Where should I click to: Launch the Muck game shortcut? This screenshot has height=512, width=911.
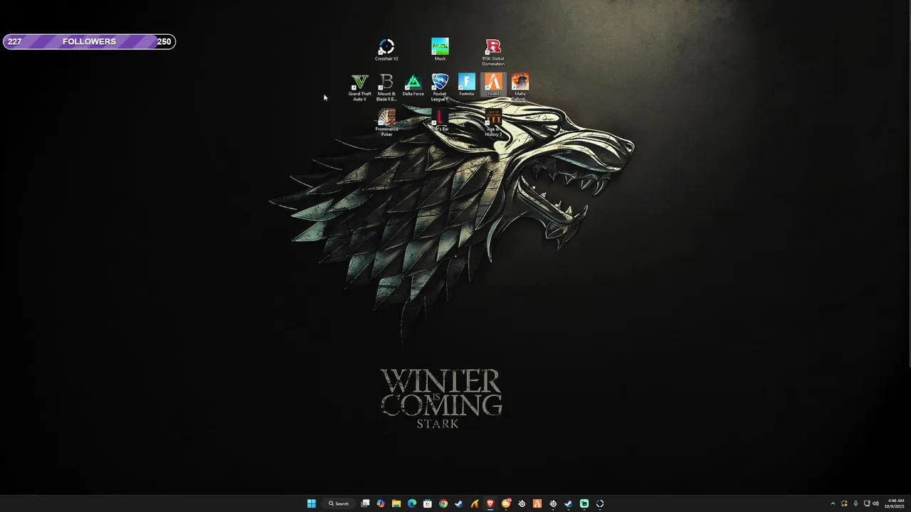(440, 50)
